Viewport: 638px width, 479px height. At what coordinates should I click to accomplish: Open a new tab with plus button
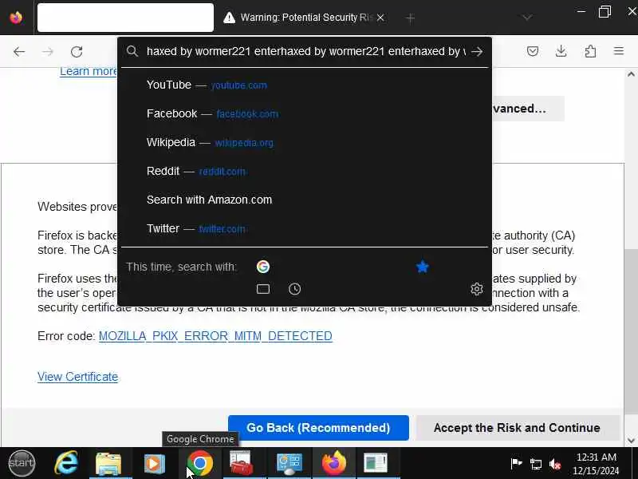coord(410,18)
